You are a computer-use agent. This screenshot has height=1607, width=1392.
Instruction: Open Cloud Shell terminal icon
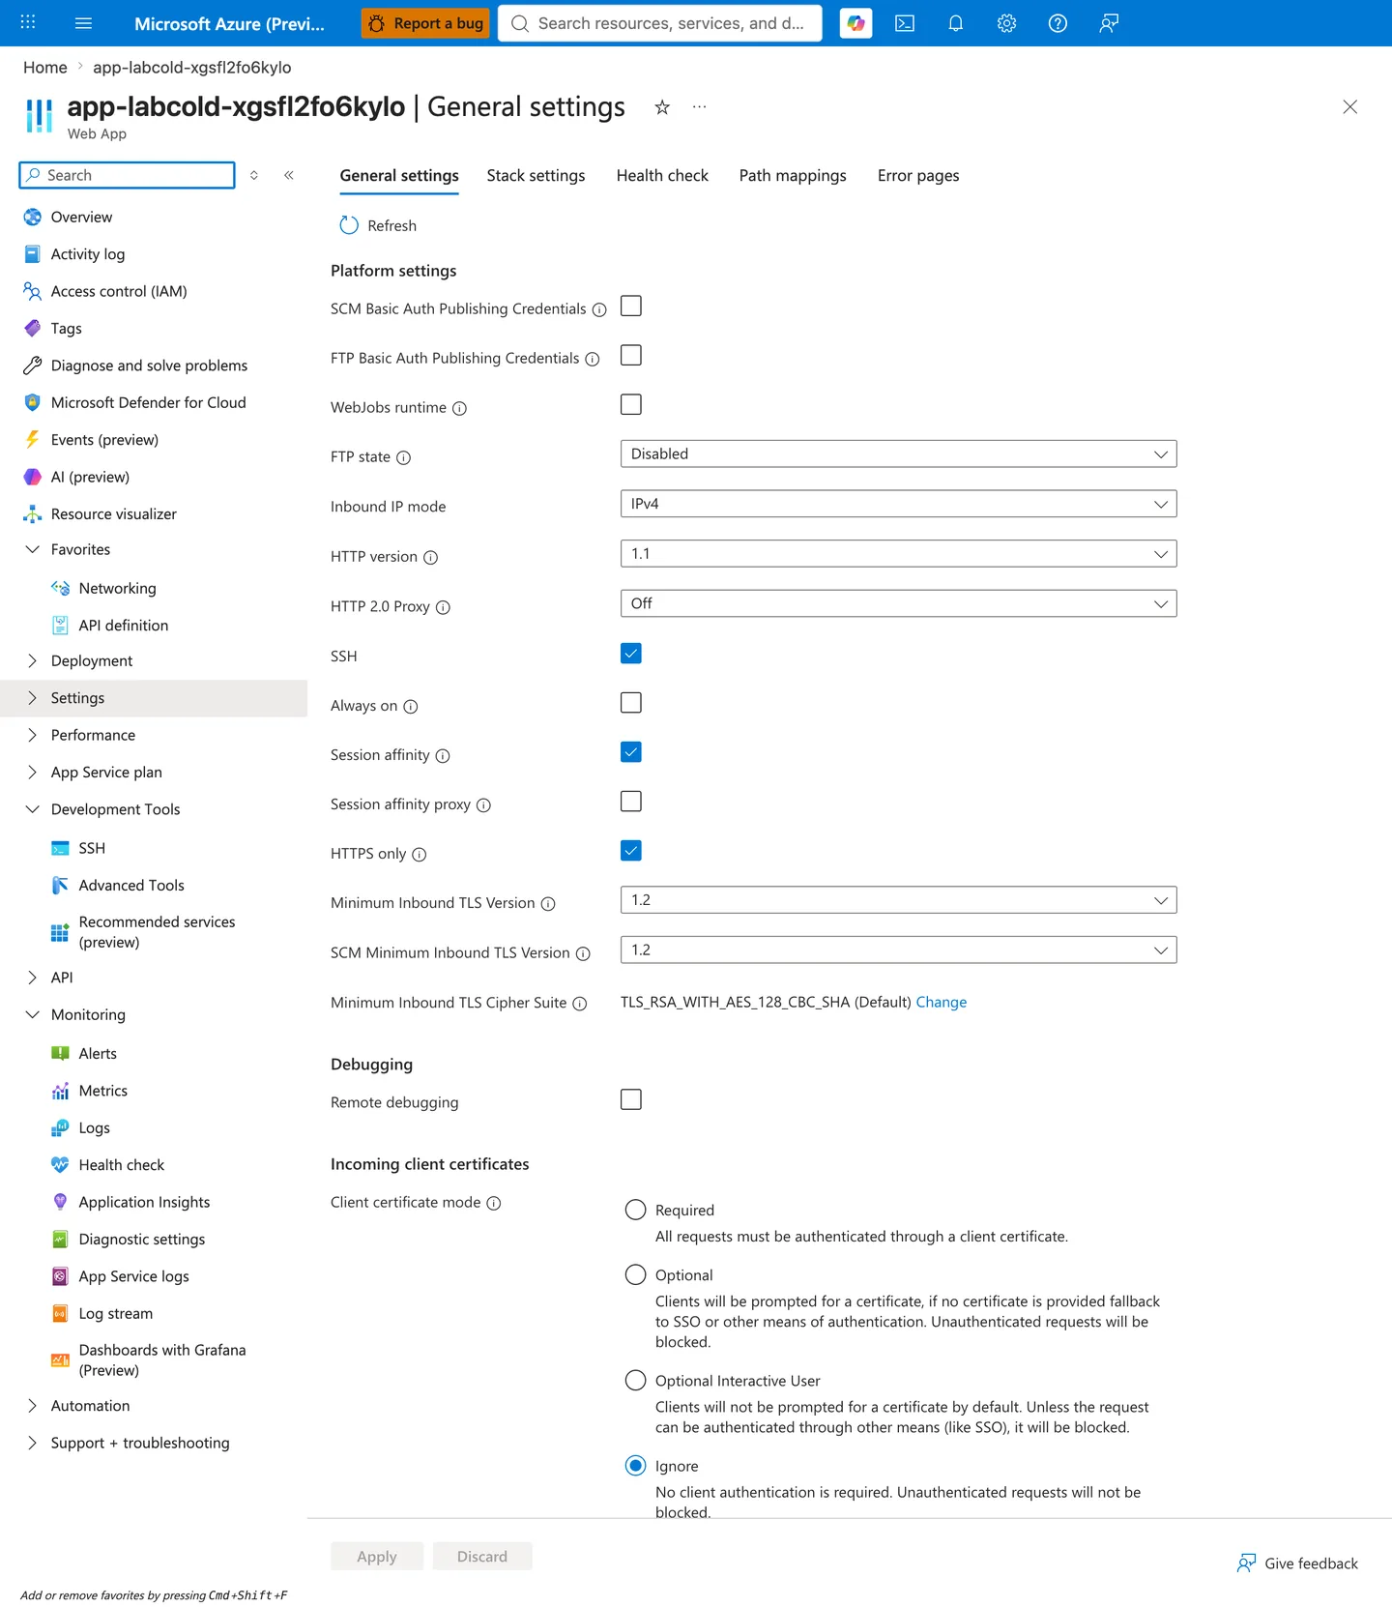pos(905,23)
